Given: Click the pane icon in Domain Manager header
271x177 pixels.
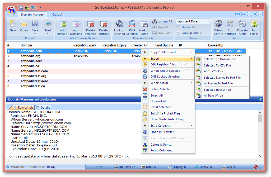Looking at the screenshot, I should 260,99.
